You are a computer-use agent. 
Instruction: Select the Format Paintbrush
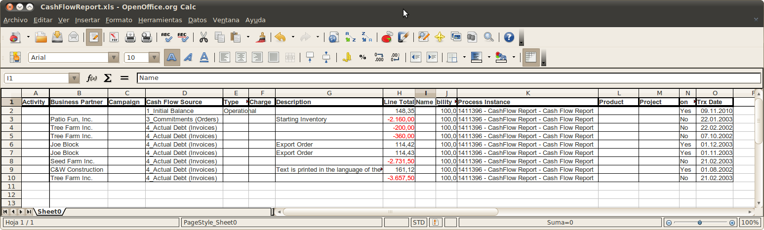point(262,37)
